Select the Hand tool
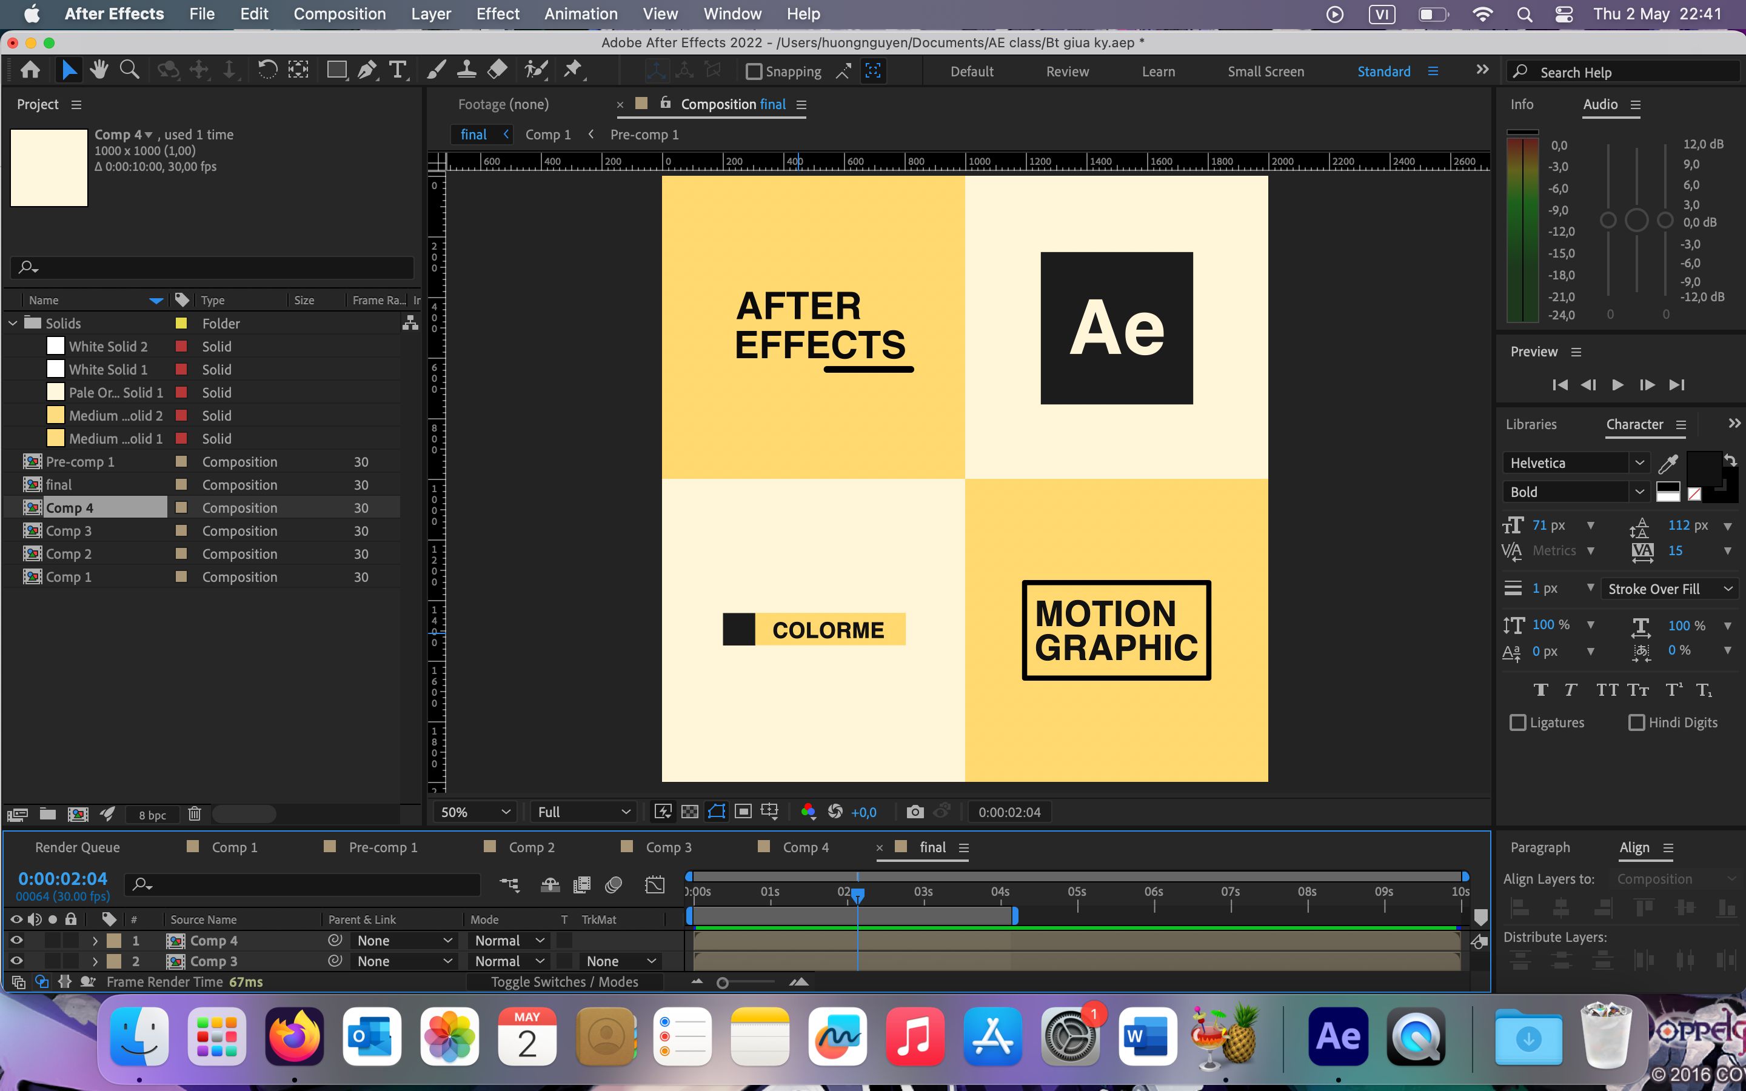Image resolution: width=1746 pixels, height=1091 pixels. [99, 70]
